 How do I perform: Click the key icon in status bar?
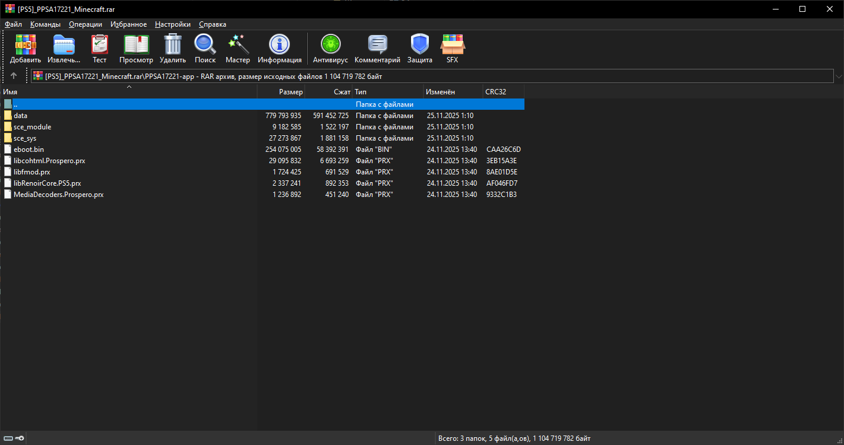20,438
